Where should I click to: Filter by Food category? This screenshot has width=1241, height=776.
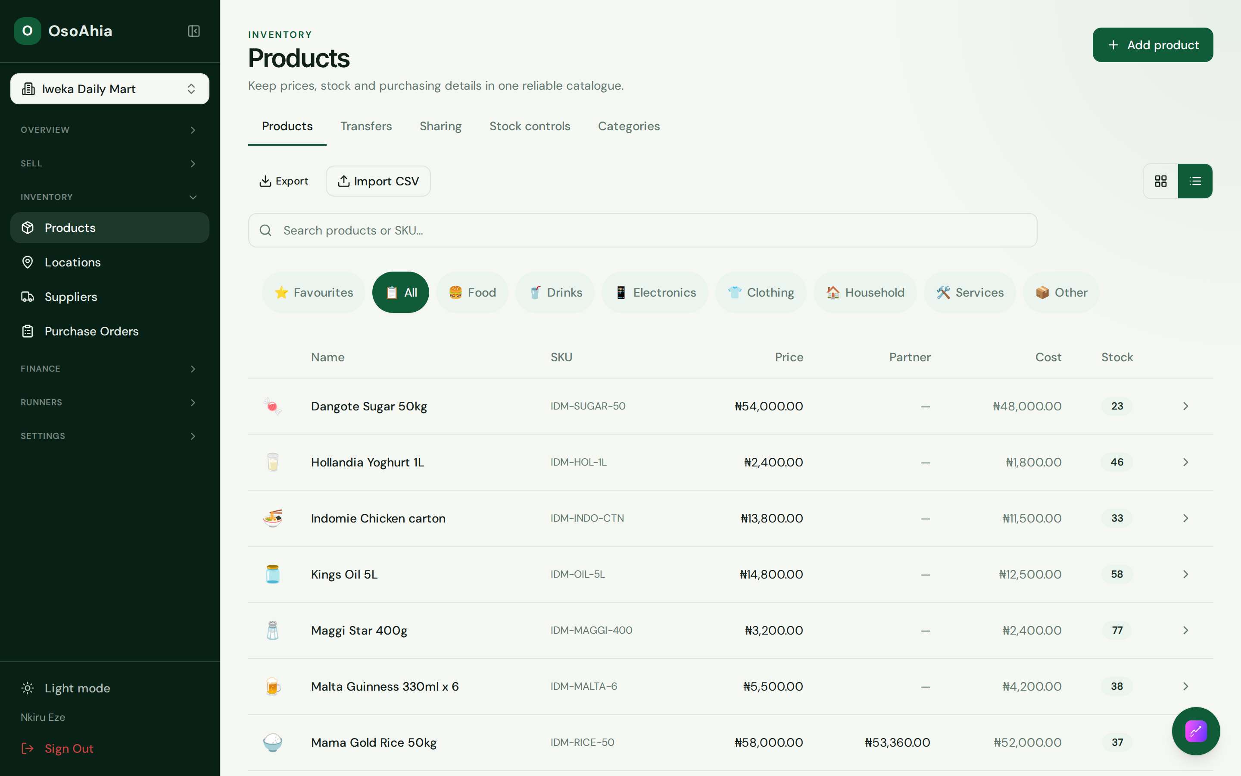click(x=472, y=293)
